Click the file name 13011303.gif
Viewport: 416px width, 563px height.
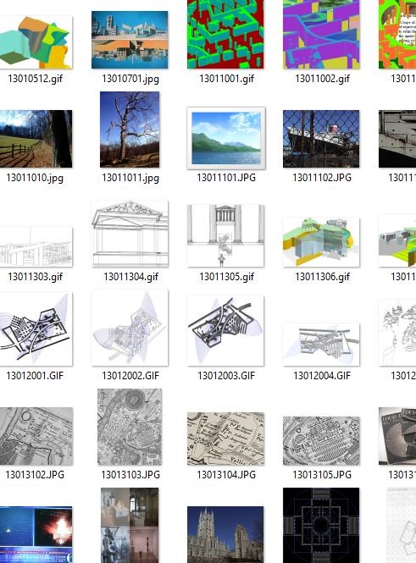click(36, 277)
